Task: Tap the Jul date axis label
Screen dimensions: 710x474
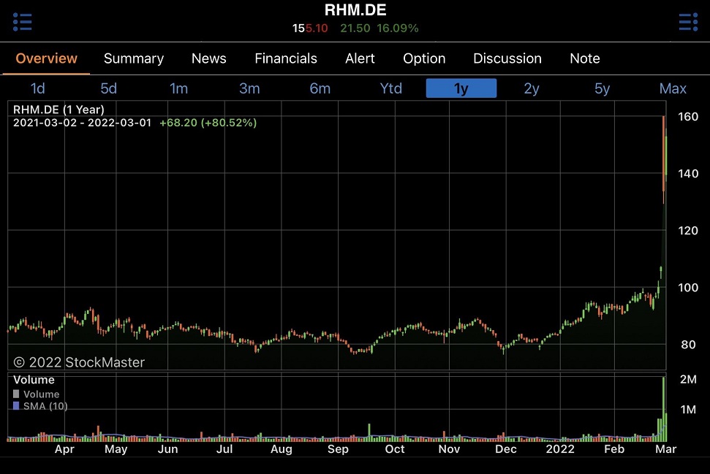Action: pyautogui.click(x=224, y=449)
